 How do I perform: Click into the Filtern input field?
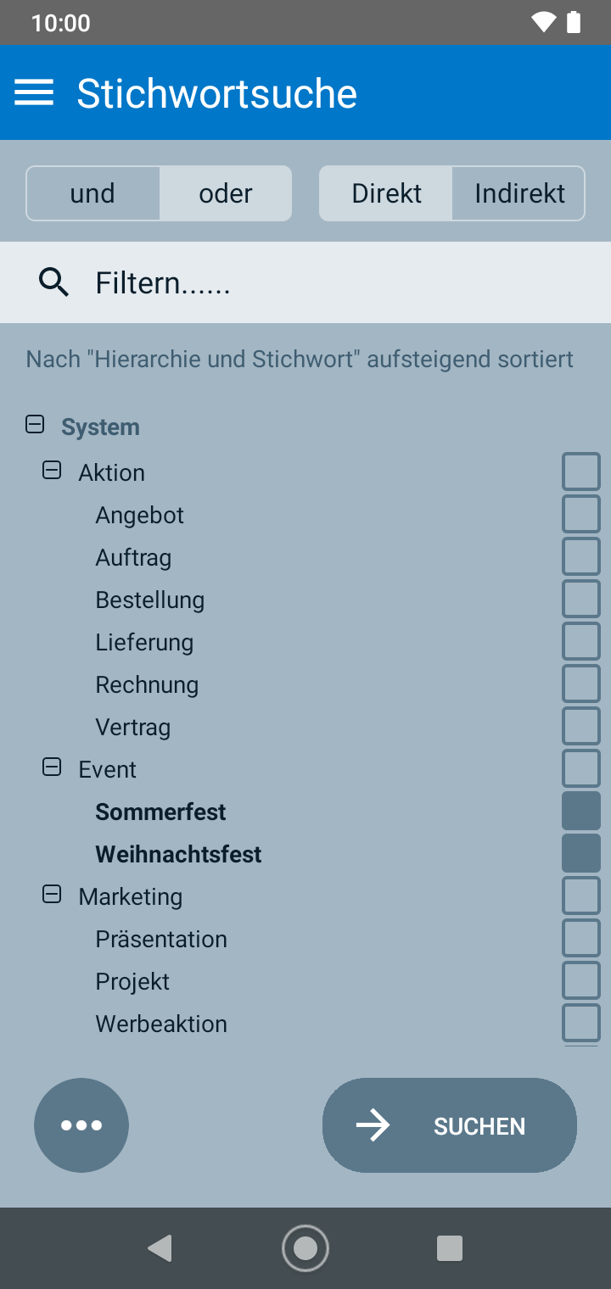pos(339,282)
